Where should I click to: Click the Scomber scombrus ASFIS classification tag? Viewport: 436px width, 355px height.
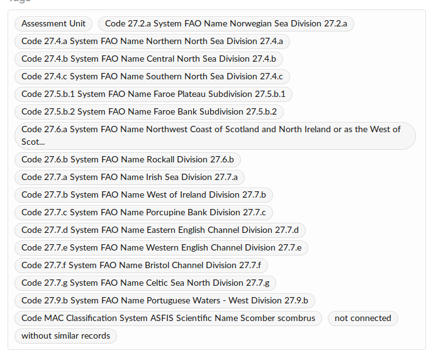(x=168, y=318)
